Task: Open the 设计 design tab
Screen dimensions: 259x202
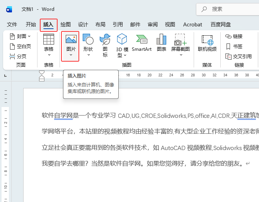Action: [x=83, y=24]
